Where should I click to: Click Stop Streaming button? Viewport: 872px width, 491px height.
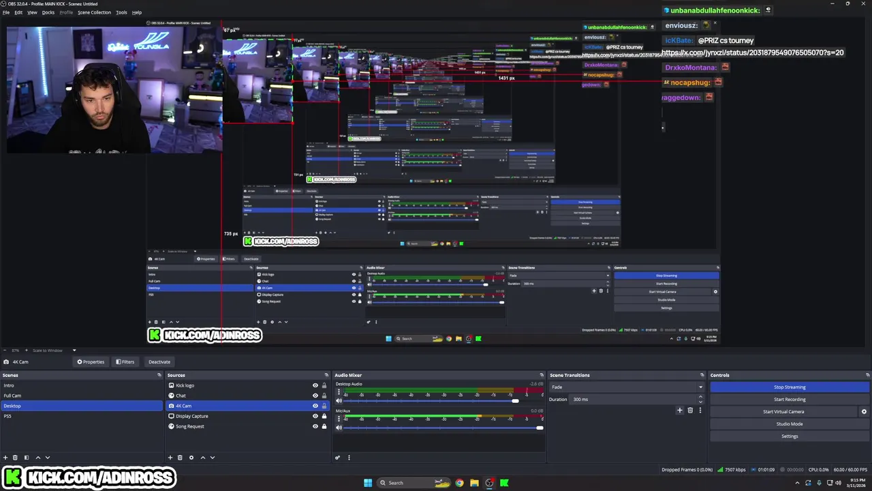[790, 387]
